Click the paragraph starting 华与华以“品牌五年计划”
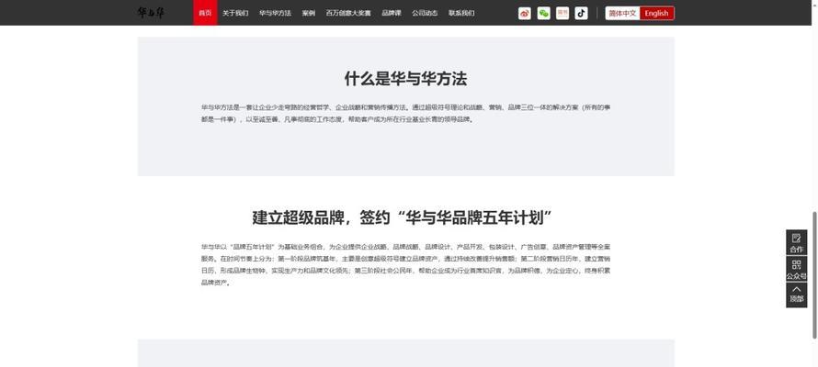818x367 pixels. click(405, 264)
